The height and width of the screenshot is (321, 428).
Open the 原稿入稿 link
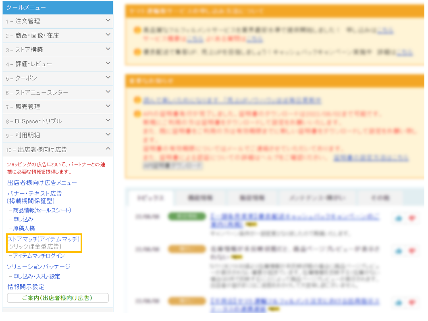tap(24, 228)
